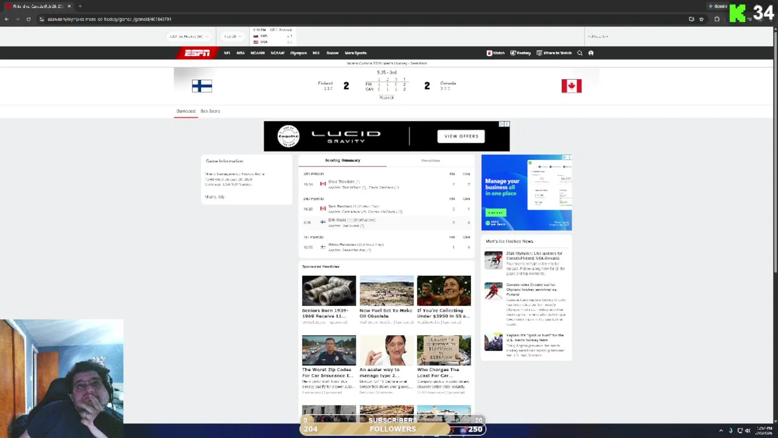Switch to the Penalties tab

430,161
